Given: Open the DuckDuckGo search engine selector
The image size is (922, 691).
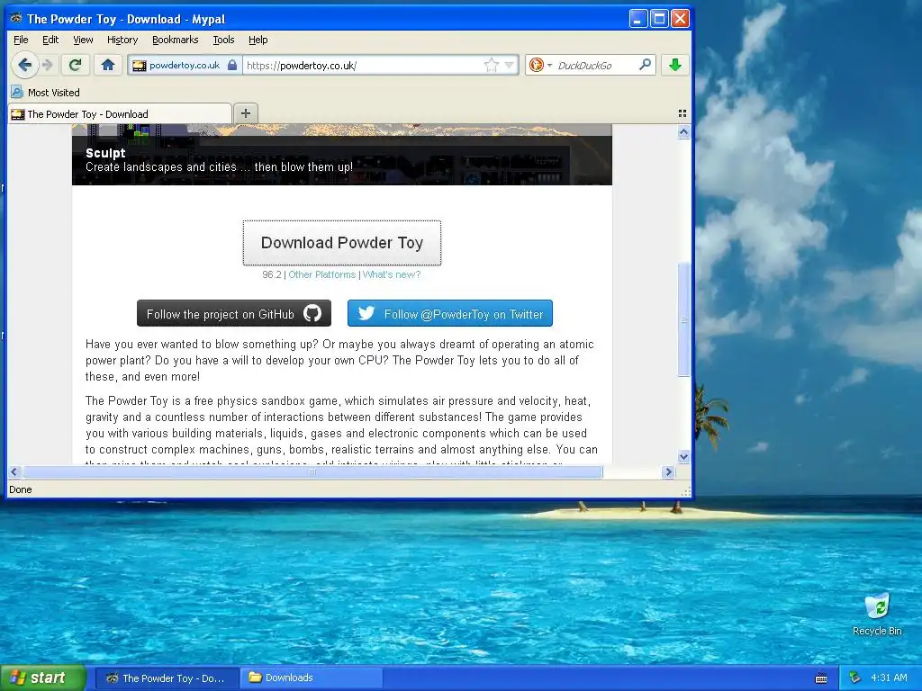Looking at the screenshot, I should pyautogui.click(x=540, y=65).
